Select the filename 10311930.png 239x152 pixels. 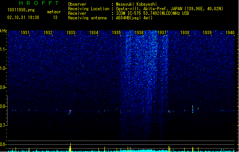click(21, 10)
